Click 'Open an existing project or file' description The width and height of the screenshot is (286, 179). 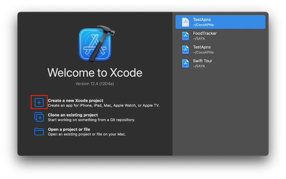point(87,134)
